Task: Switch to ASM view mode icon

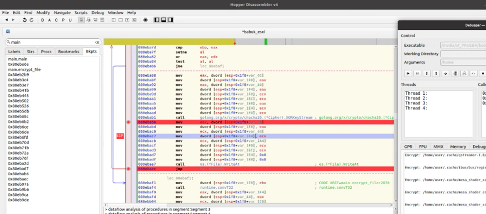Action: click(82, 20)
